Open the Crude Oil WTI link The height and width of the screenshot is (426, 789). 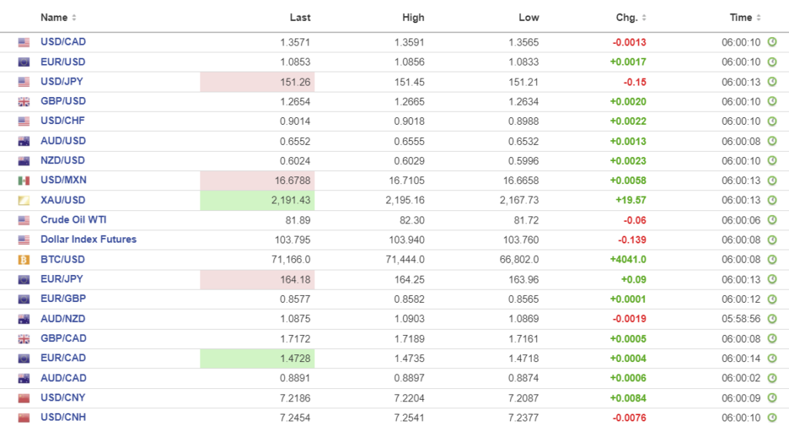[x=73, y=220]
